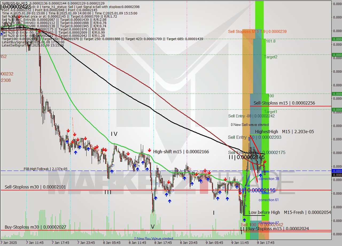The image size is (342, 246).
Task: Click the correction 61 label
Action: (x=269, y=200)
